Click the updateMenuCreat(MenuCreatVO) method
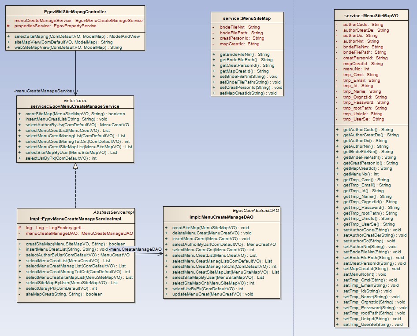The image size is (417, 336). (x=212, y=294)
